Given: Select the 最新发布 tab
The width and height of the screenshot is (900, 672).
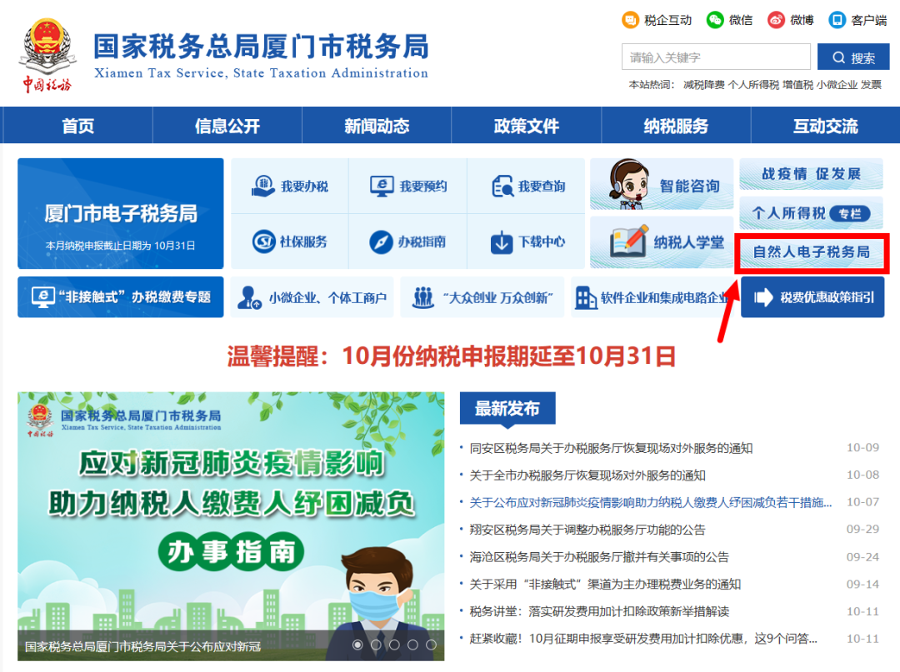Looking at the screenshot, I should pos(507,409).
